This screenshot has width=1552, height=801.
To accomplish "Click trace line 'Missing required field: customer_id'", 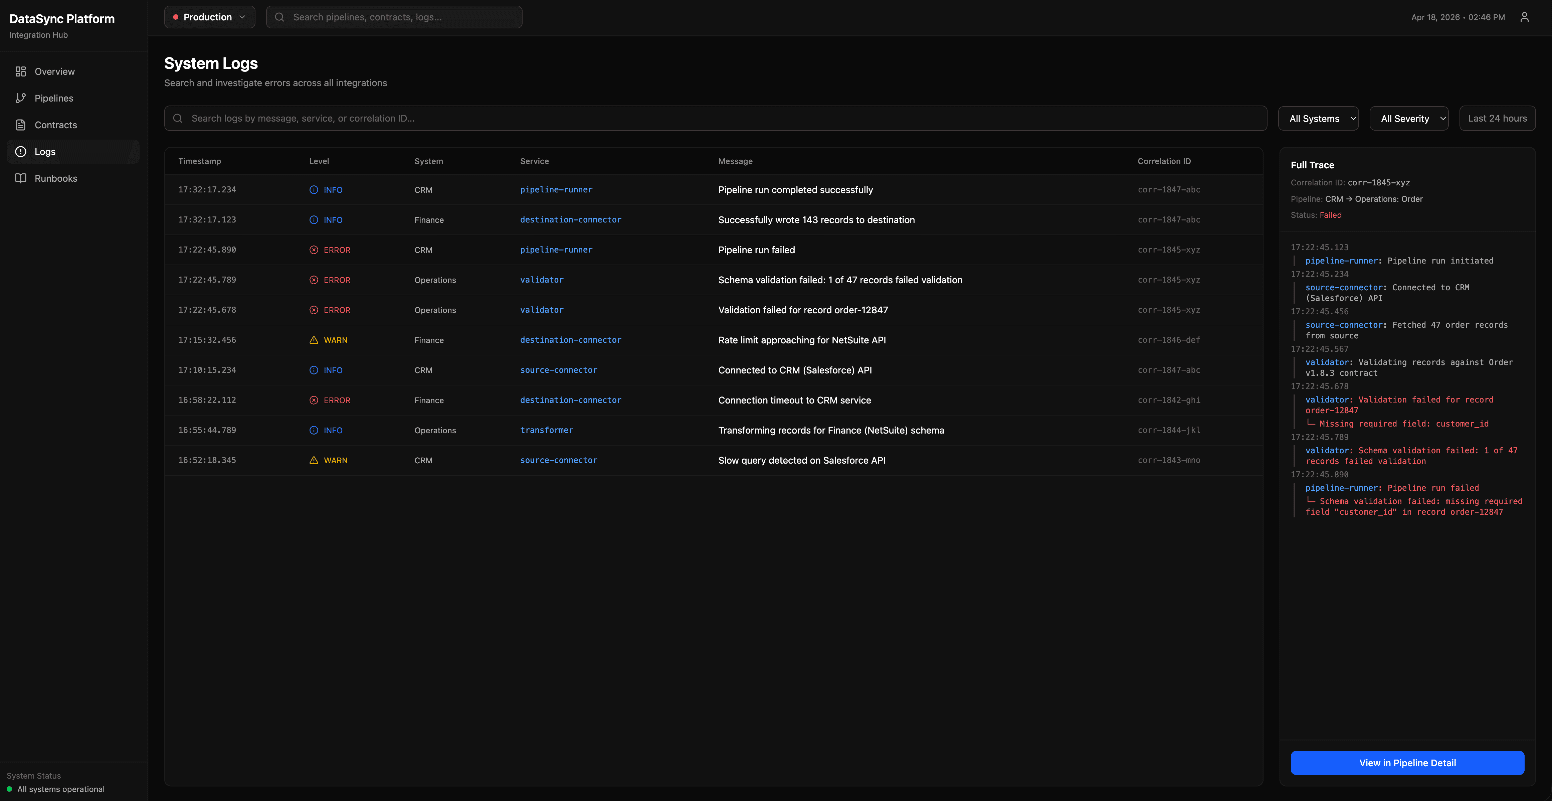I will pyautogui.click(x=1404, y=424).
